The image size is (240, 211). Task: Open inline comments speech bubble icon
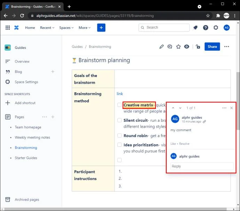tap(170, 47)
